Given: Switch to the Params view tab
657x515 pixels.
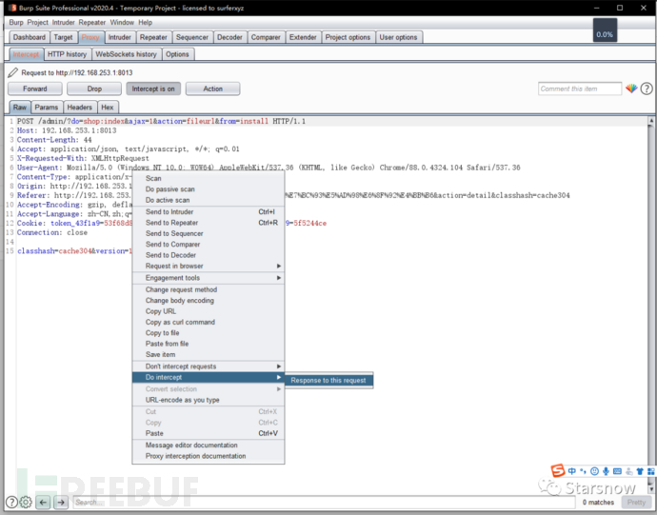Looking at the screenshot, I should (46, 108).
